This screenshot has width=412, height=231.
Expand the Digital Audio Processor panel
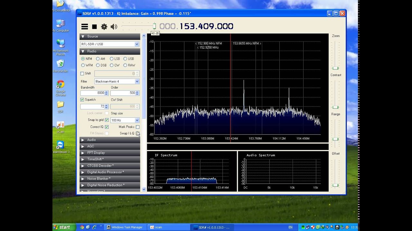click(x=110, y=172)
